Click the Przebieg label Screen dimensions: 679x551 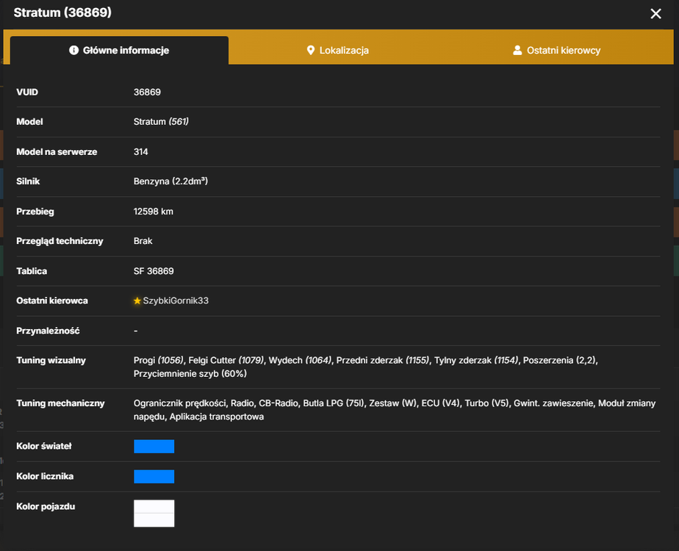(x=35, y=212)
